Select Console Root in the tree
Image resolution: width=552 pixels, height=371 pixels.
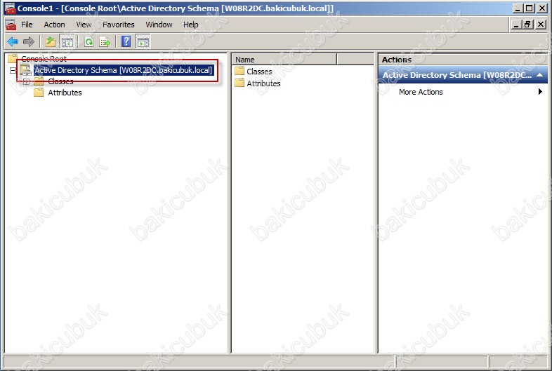tap(44, 59)
